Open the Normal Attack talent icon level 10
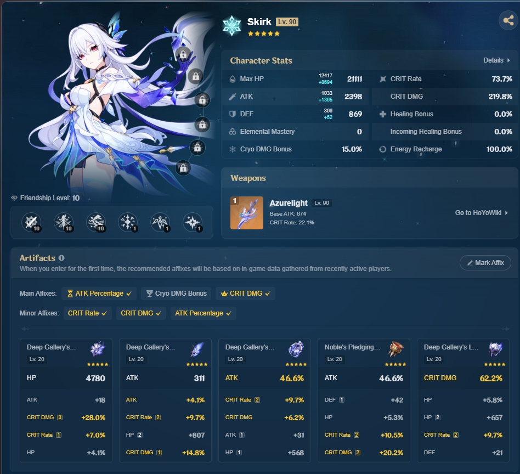 31,222
